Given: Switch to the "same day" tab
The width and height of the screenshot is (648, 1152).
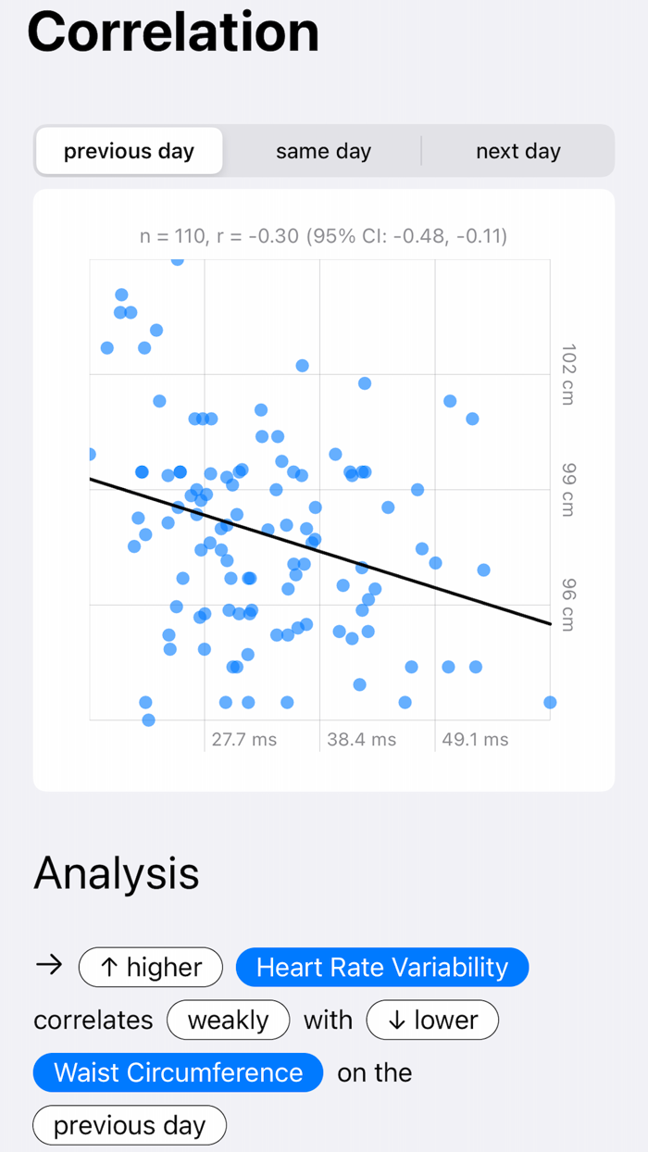Looking at the screenshot, I should 323,151.
